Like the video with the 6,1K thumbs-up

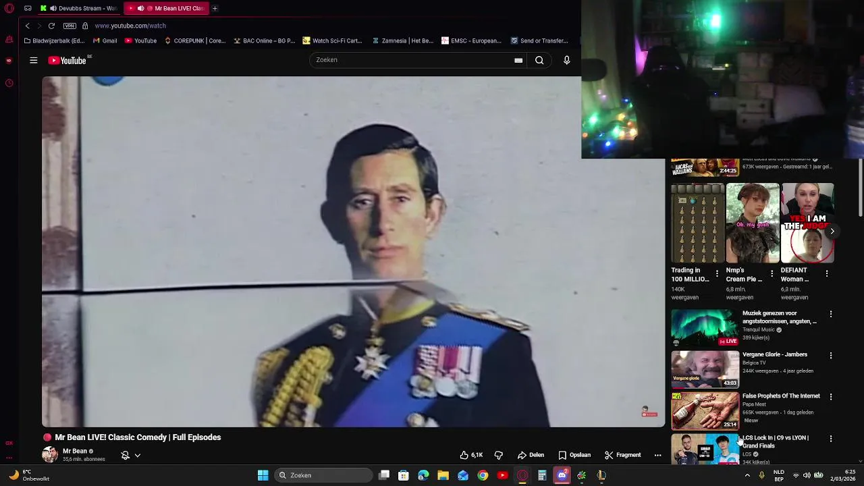coord(471,455)
